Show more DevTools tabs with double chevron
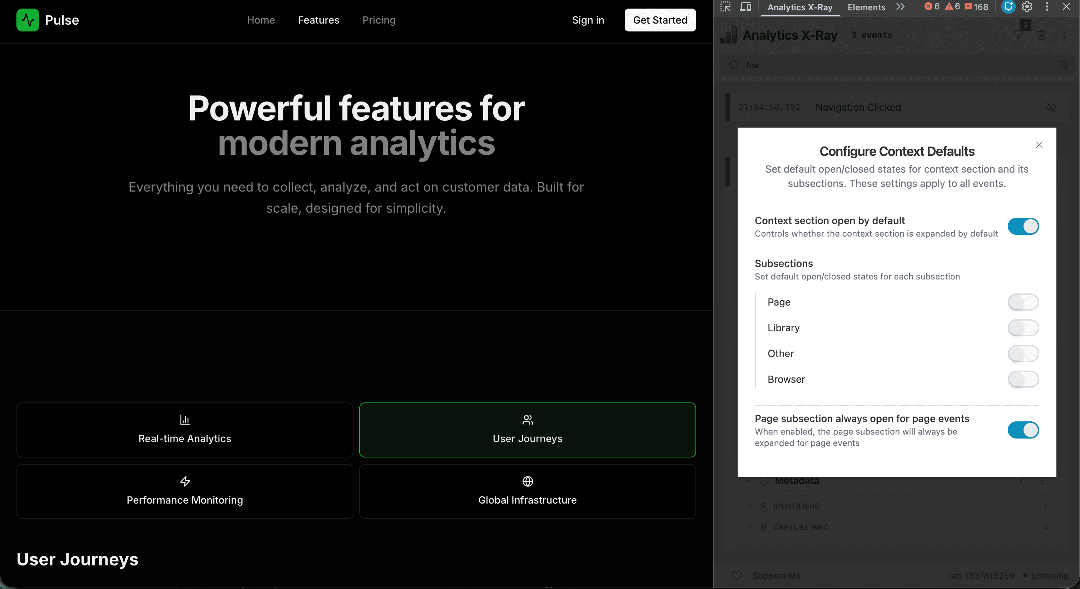Viewport: 1080px width, 589px height. pyautogui.click(x=900, y=7)
